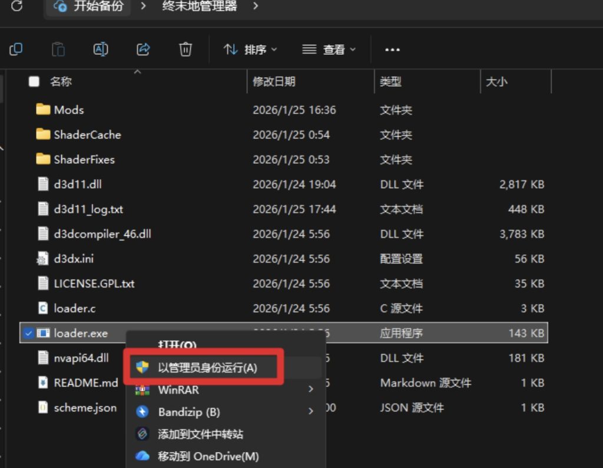Image resolution: width=603 pixels, height=468 pixels.
Task: Uncheck the loader.exe selection checkbox
Action: point(28,333)
